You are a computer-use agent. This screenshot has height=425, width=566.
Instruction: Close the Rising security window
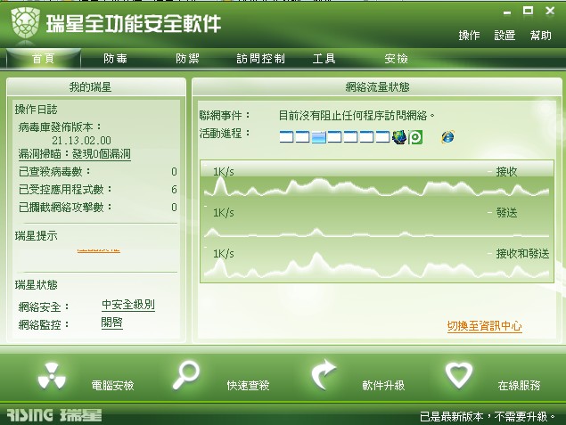(x=550, y=11)
